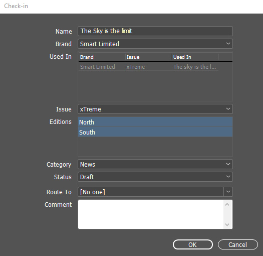Select the xTreme cell in Used In table
This screenshot has height=256, width=263.
pyautogui.click(x=148, y=67)
